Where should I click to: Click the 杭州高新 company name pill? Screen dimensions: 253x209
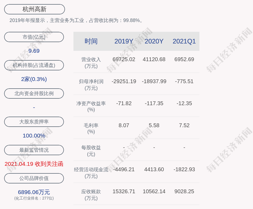coord(34,9)
